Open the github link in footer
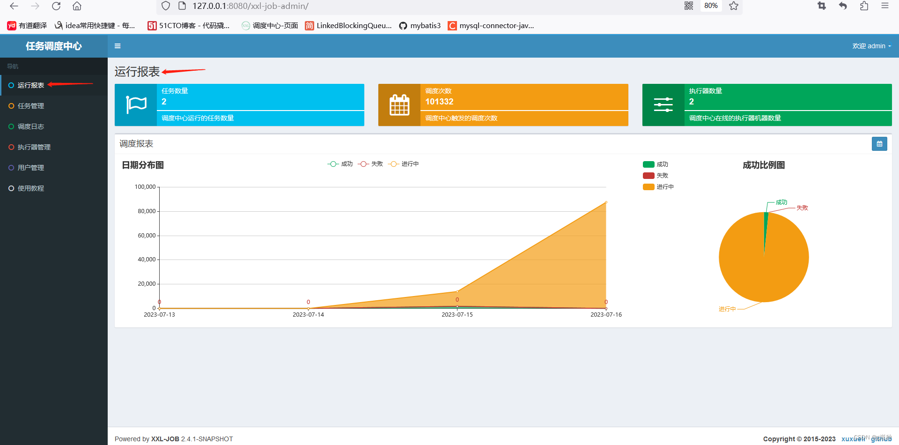Image resolution: width=899 pixels, height=445 pixels. click(881, 439)
